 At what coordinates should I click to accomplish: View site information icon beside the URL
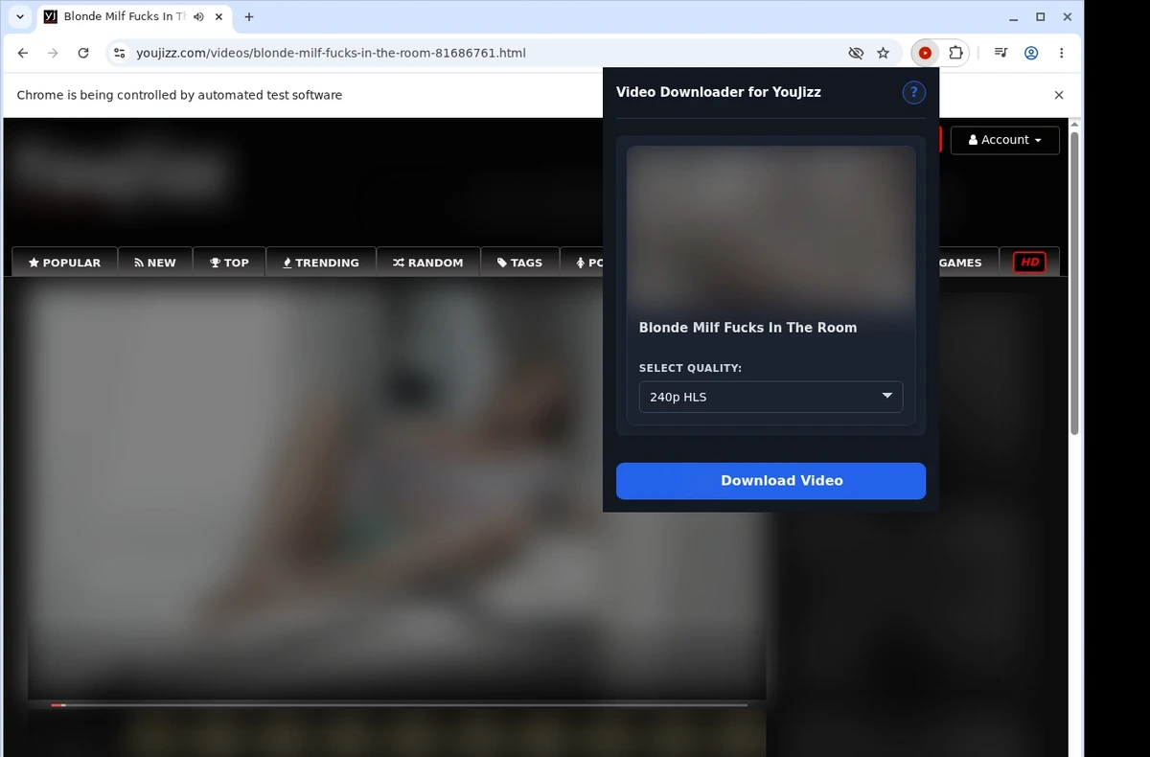[119, 53]
